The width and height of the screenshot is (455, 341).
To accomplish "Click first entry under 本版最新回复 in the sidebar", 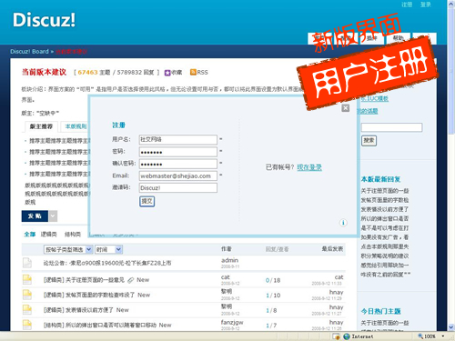I will tap(385, 191).
